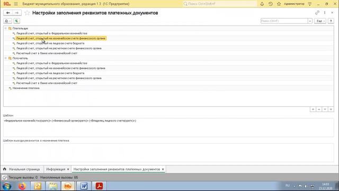Select Плательщик's расчетном счете финансового органа row
Image resolution: width=339 pixels, height=191 pixels.
pyautogui.click(x=168, y=48)
